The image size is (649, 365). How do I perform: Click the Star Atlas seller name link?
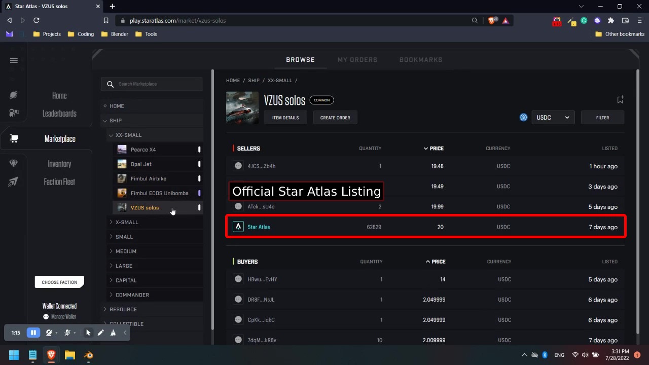[259, 227]
